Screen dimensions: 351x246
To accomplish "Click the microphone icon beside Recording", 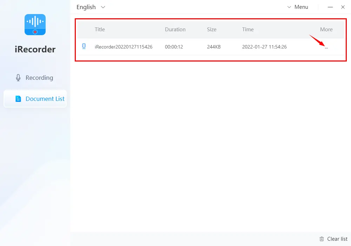I will point(18,78).
